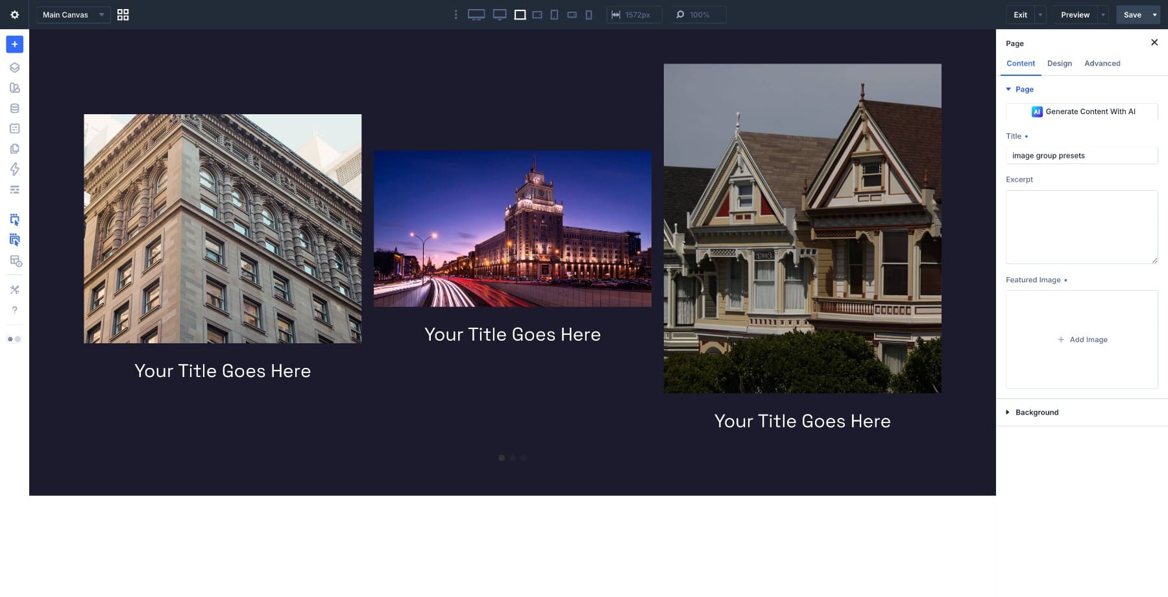Screen dimensions: 1168x597
Task: Open the question mark help icon
Action: tap(14, 310)
